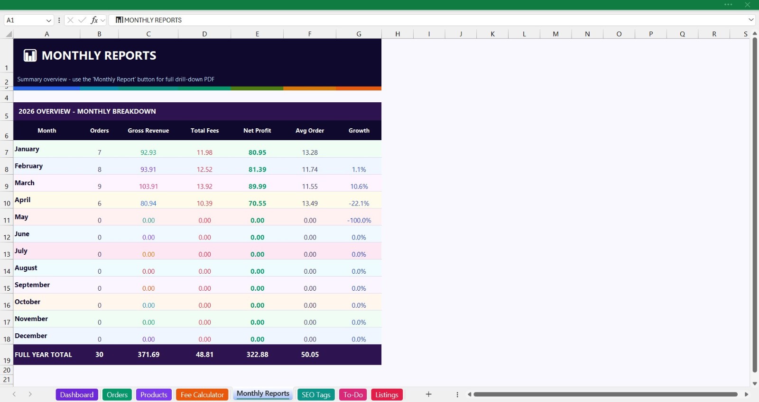Click the vertical scrollbar thumb
Screen dimensions: 759x402
[755, 205]
